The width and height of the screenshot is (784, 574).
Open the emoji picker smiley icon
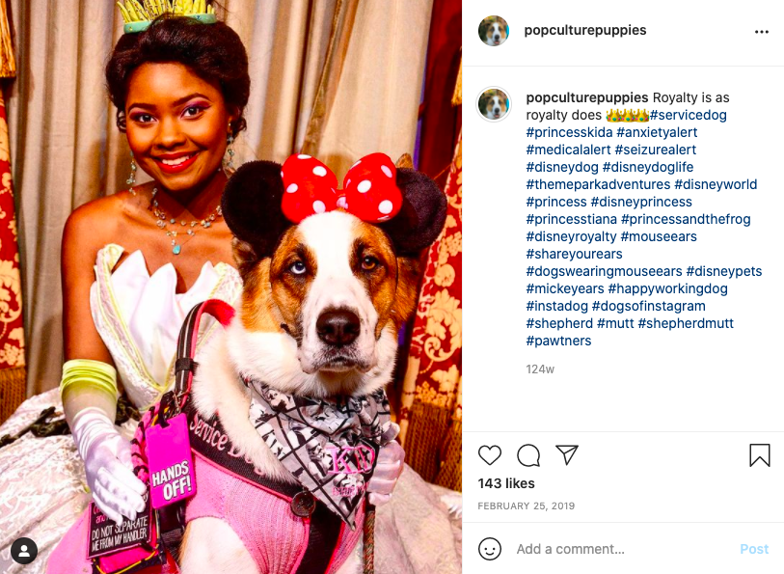[490, 549]
